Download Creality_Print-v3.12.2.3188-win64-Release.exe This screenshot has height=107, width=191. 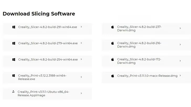(x=42, y=77)
